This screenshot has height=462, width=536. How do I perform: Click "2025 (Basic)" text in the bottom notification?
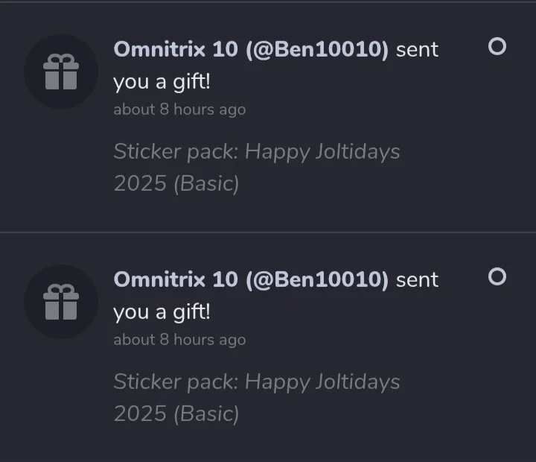[x=176, y=414]
